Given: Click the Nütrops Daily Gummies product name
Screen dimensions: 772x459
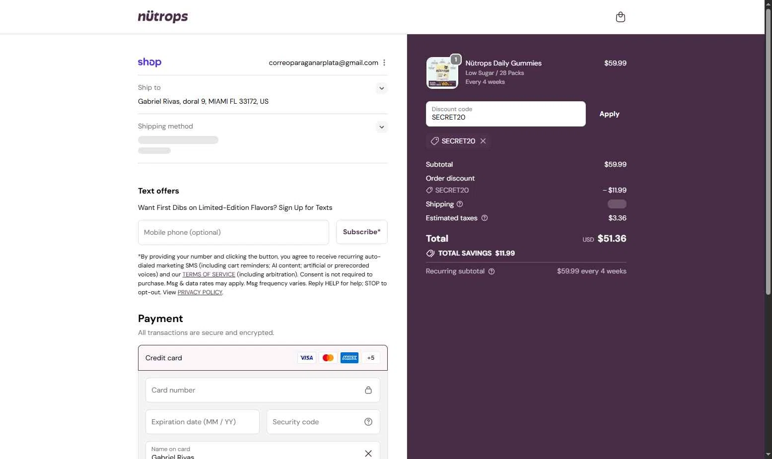Looking at the screenshot, I should point(503,63).
